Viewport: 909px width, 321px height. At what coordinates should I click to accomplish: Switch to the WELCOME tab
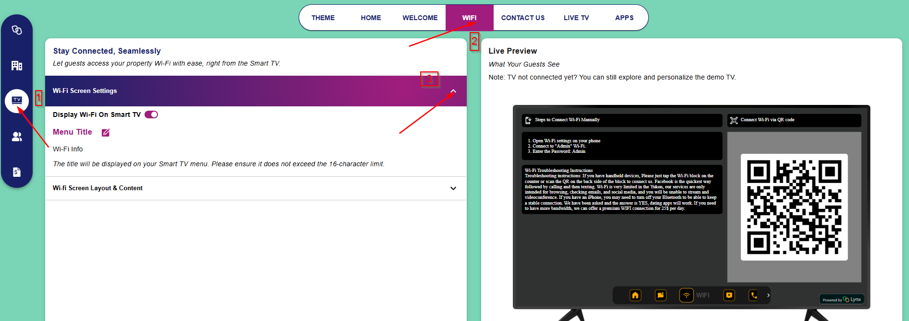click(x=420, y=18)
